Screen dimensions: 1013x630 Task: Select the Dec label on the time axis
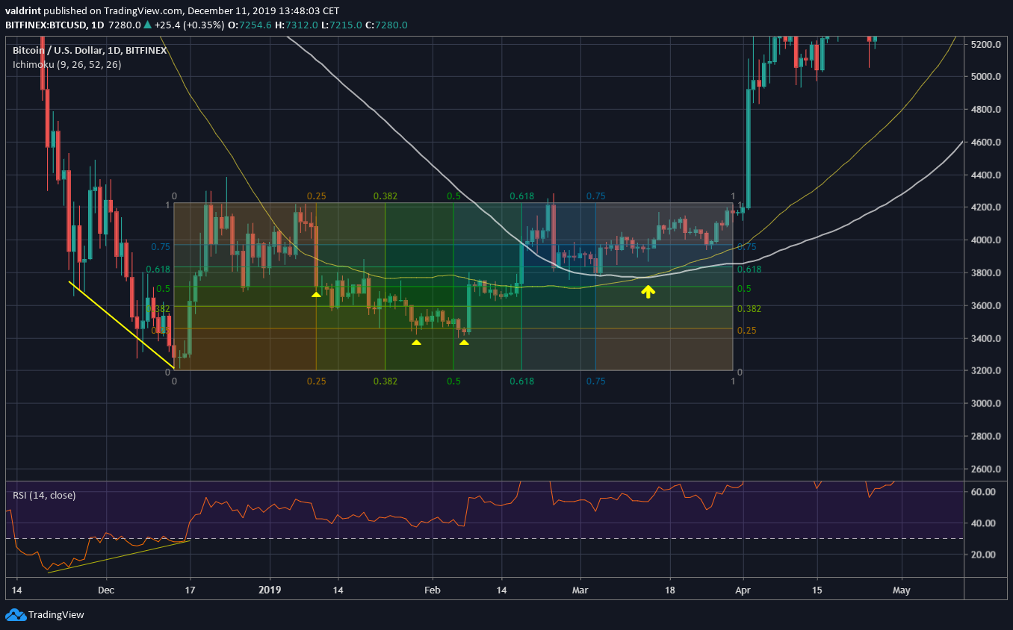click(x=106, y=590)
